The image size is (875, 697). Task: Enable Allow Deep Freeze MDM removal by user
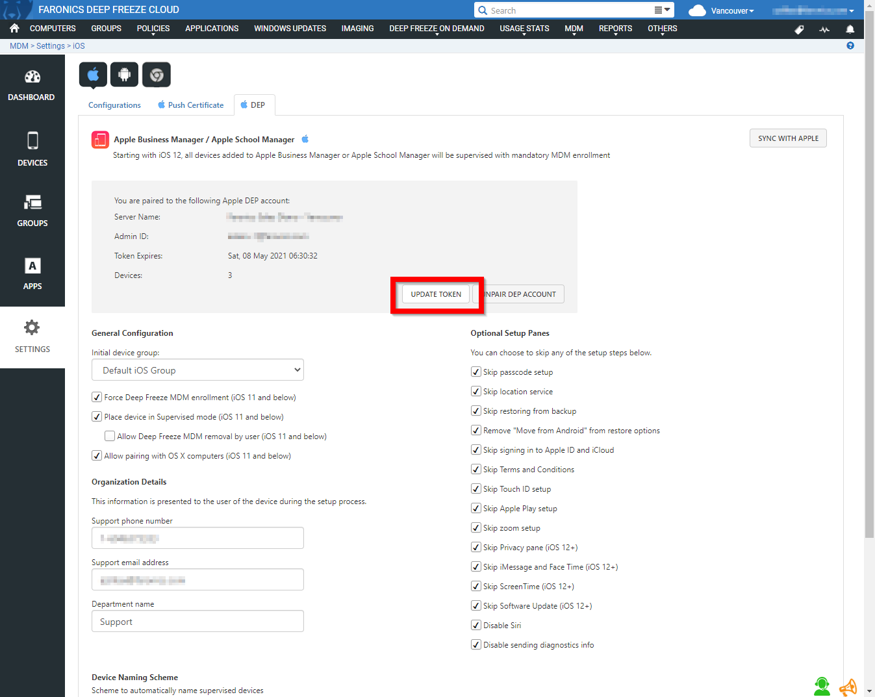(110, 436)
